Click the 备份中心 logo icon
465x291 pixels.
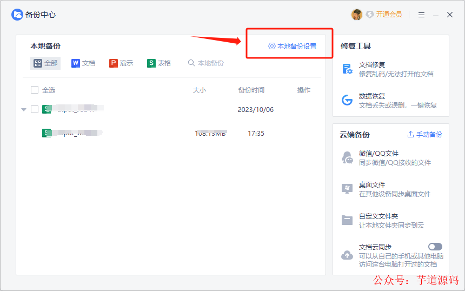coord(17,15)
